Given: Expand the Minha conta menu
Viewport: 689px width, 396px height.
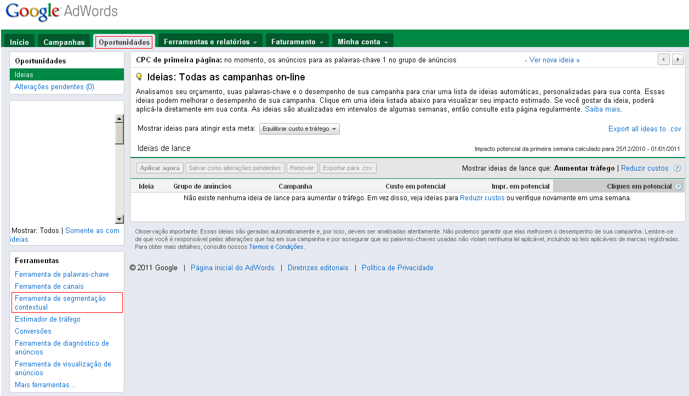Looking at the screenshot, I should coord(363,42).
